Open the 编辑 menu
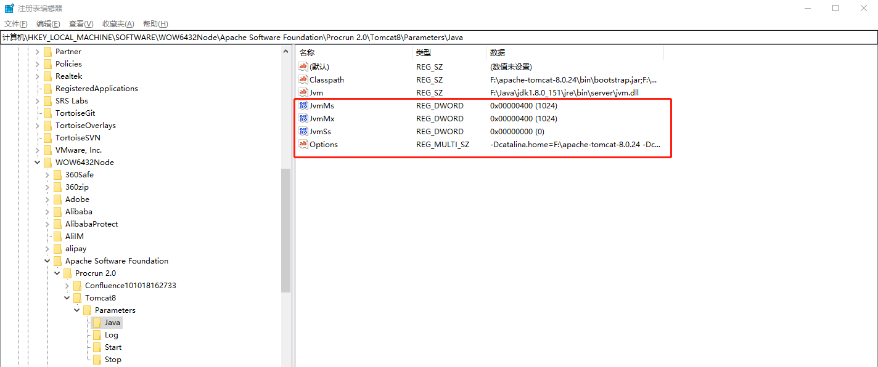The width and height of the screenshot is (878, 367). tap(47, 23)
